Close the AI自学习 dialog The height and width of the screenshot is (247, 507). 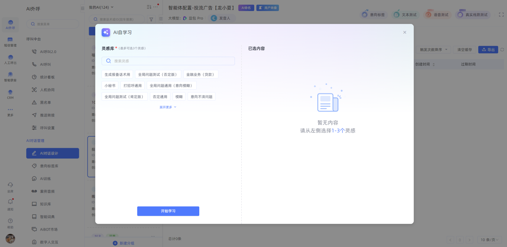pyautogui.click(x=405, y=32)
